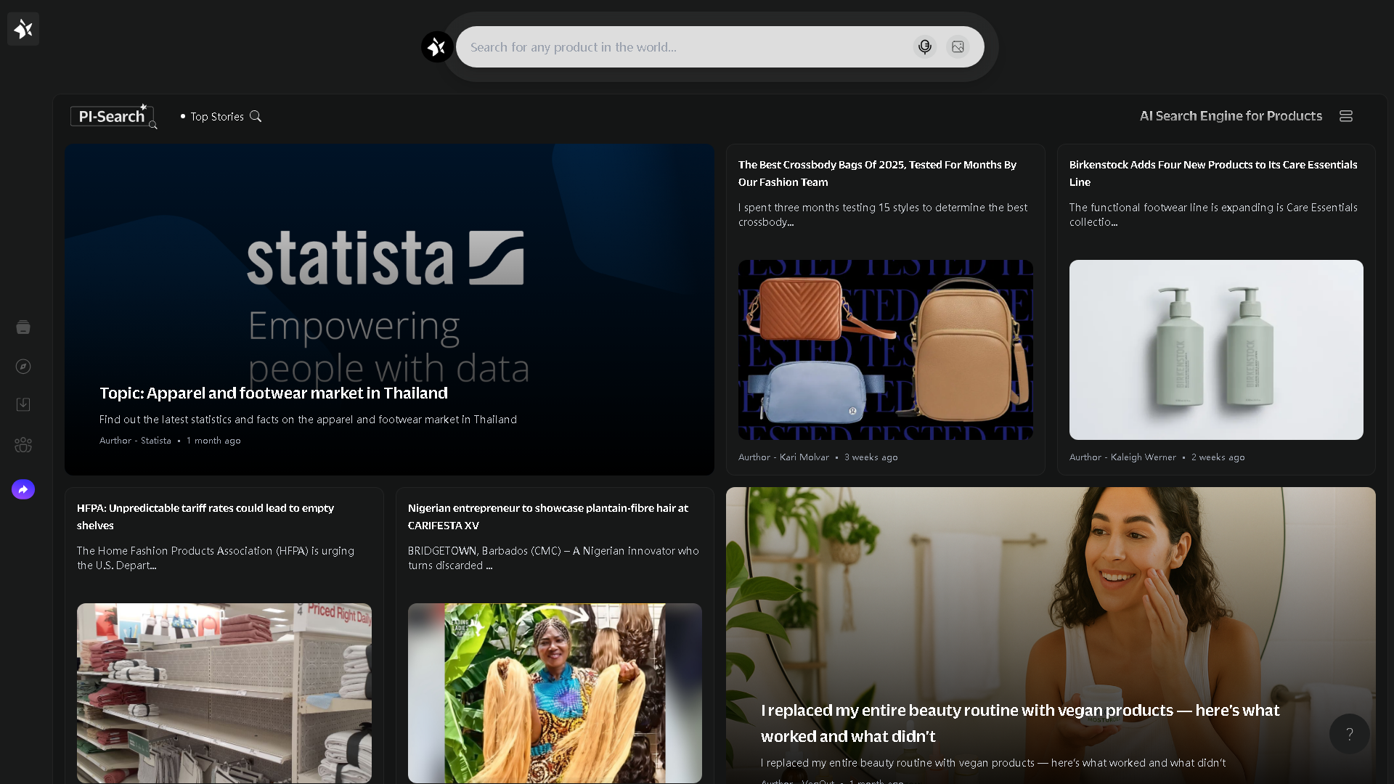Click the app logo in top-left corner
1394x784 pixels.
tap(23, 29)
